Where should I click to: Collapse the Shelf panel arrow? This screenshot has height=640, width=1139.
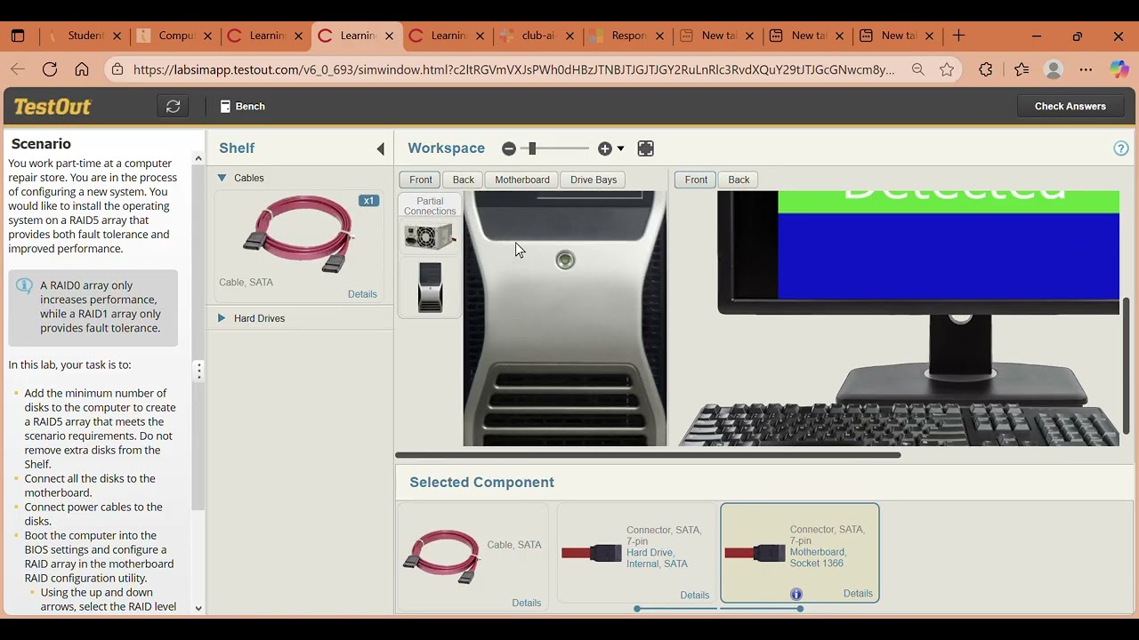tap(381, 149)
